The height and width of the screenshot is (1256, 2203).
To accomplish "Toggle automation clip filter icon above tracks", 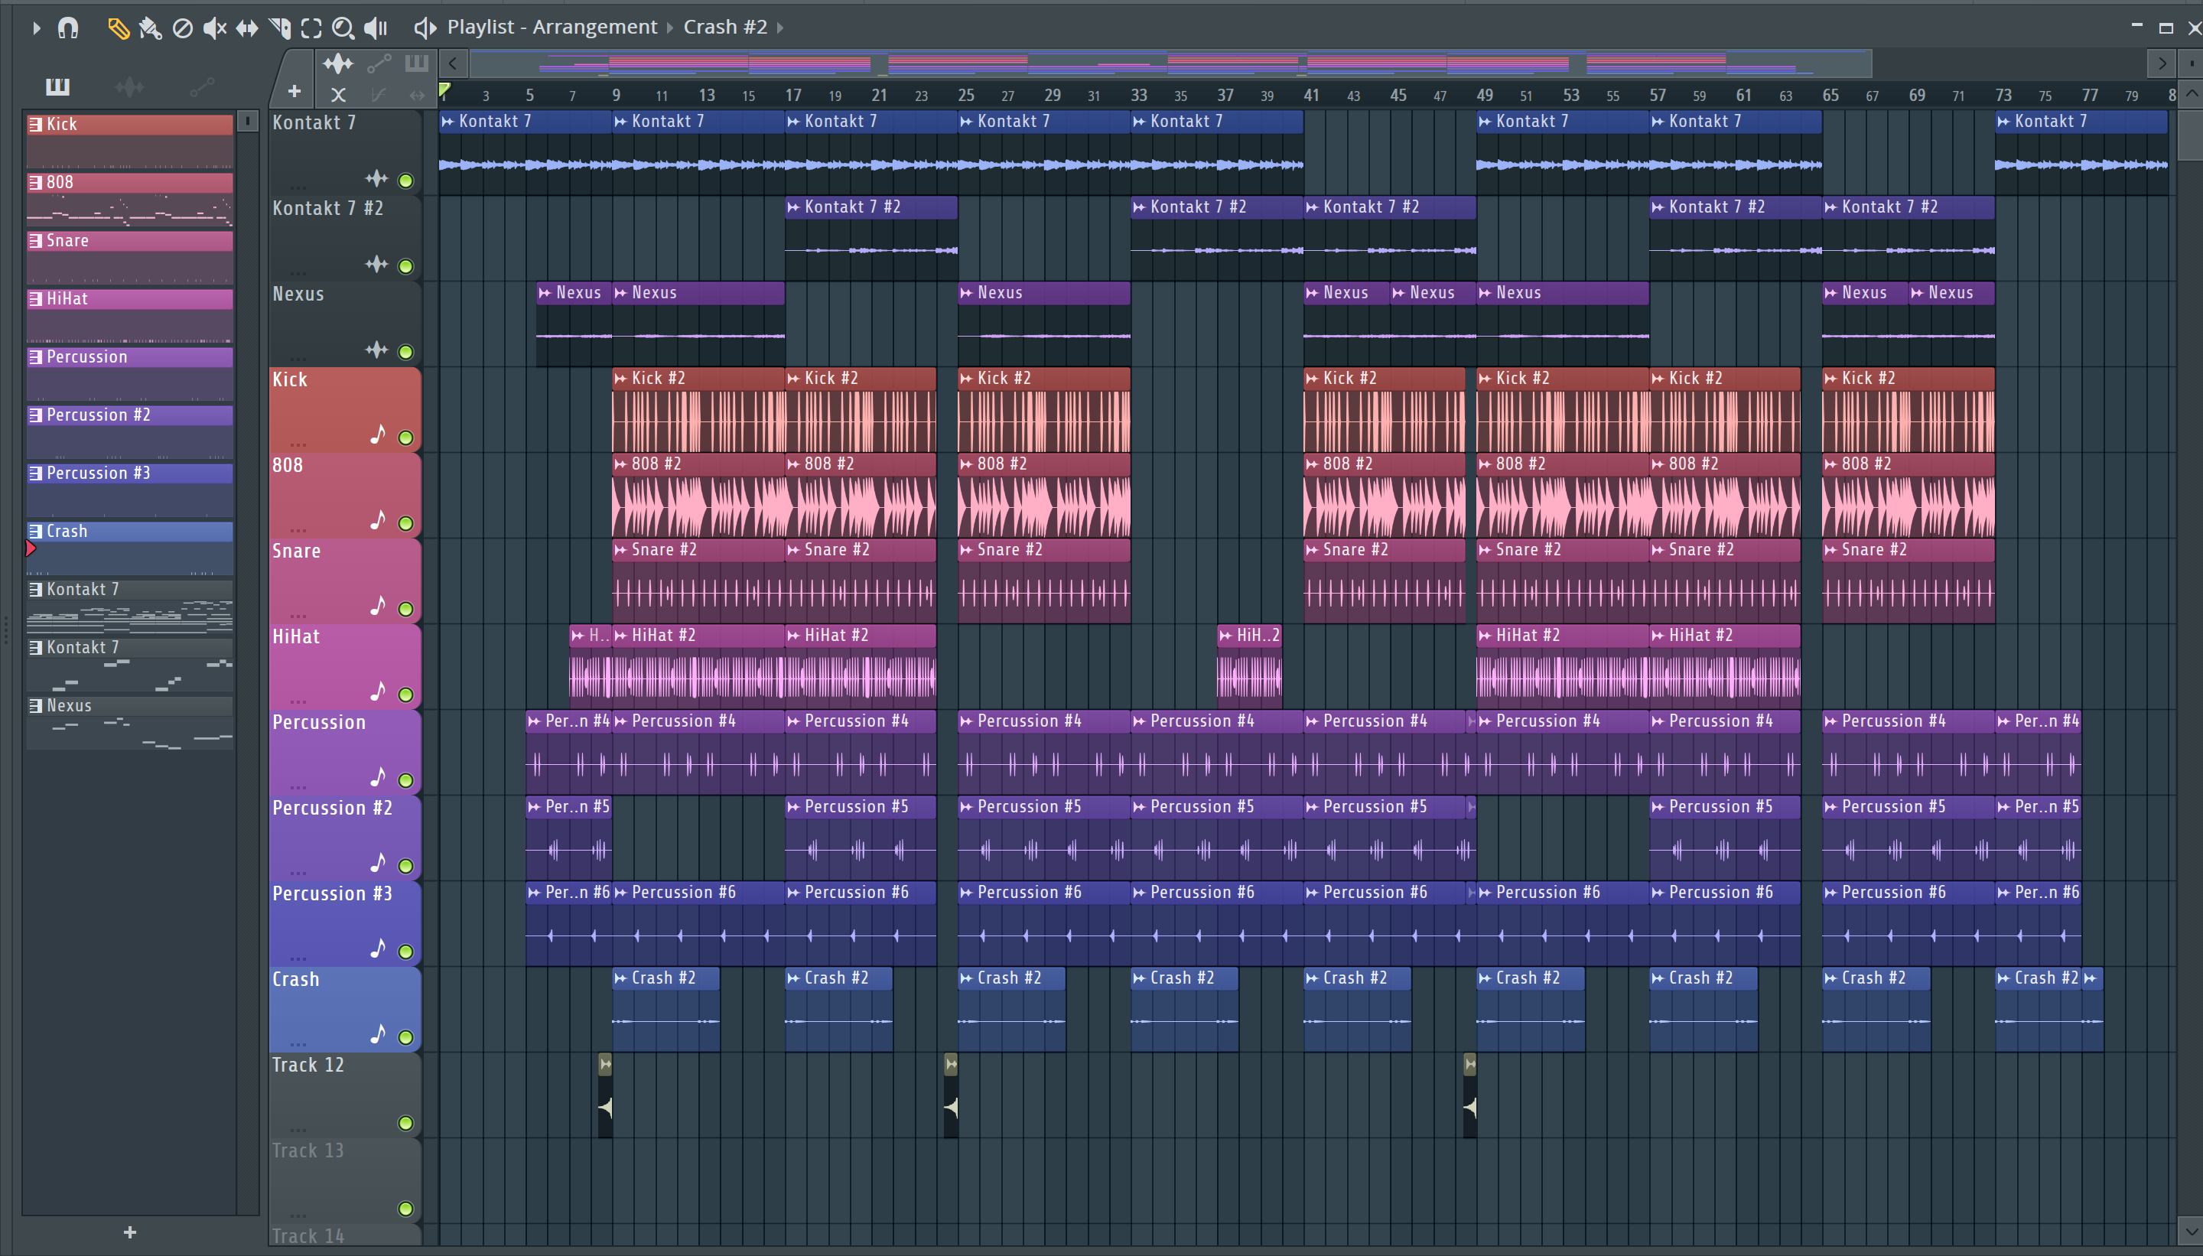I will (x=379, y=63).
